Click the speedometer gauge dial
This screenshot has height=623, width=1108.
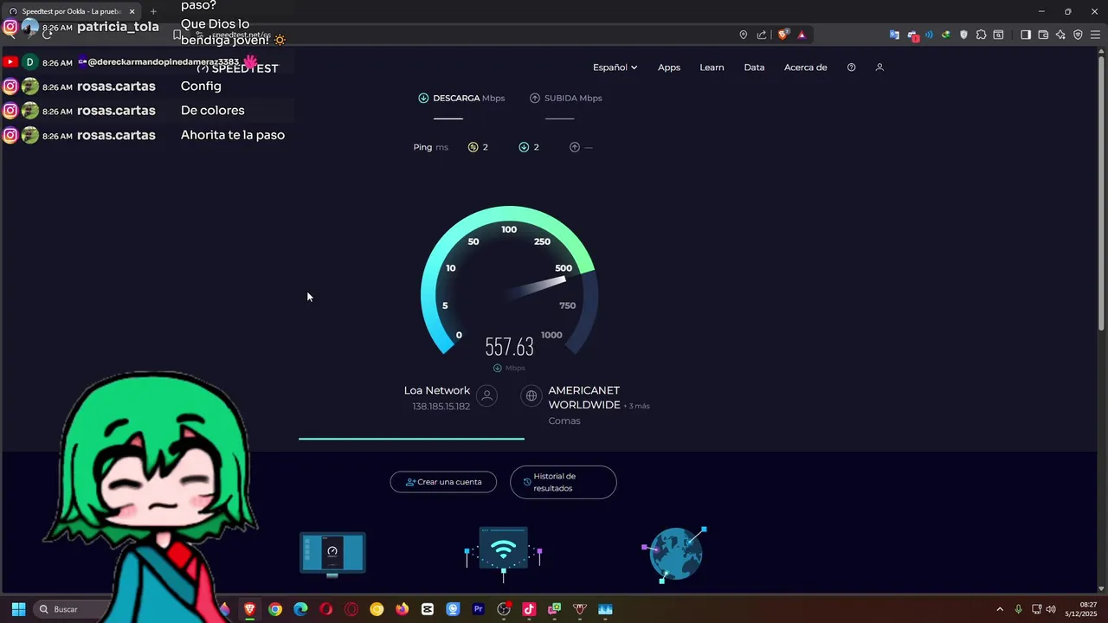point(509,280)
